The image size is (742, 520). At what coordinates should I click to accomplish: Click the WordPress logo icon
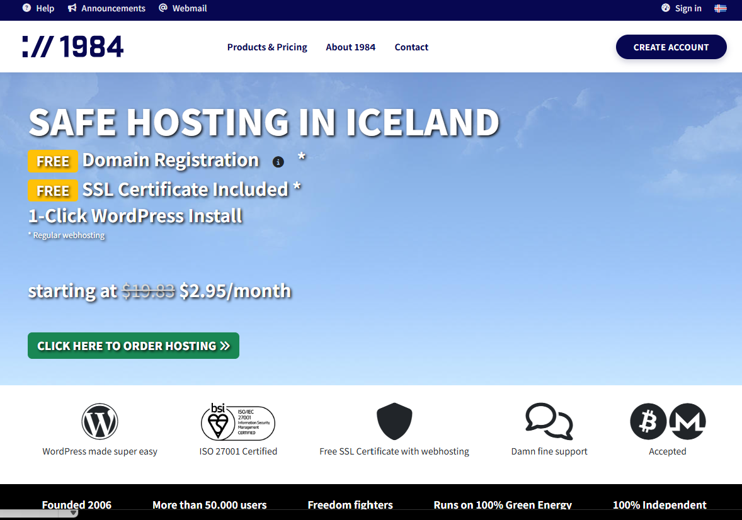[100, 421]
